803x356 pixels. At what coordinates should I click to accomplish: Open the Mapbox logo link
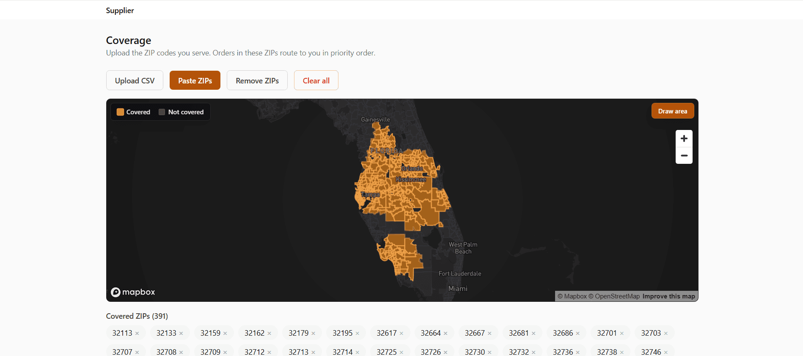pos(133,292)
